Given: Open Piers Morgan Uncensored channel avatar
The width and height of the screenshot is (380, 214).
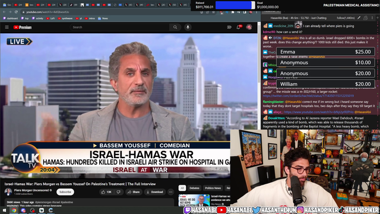Looking at the screenshot, I should (8, 192).
